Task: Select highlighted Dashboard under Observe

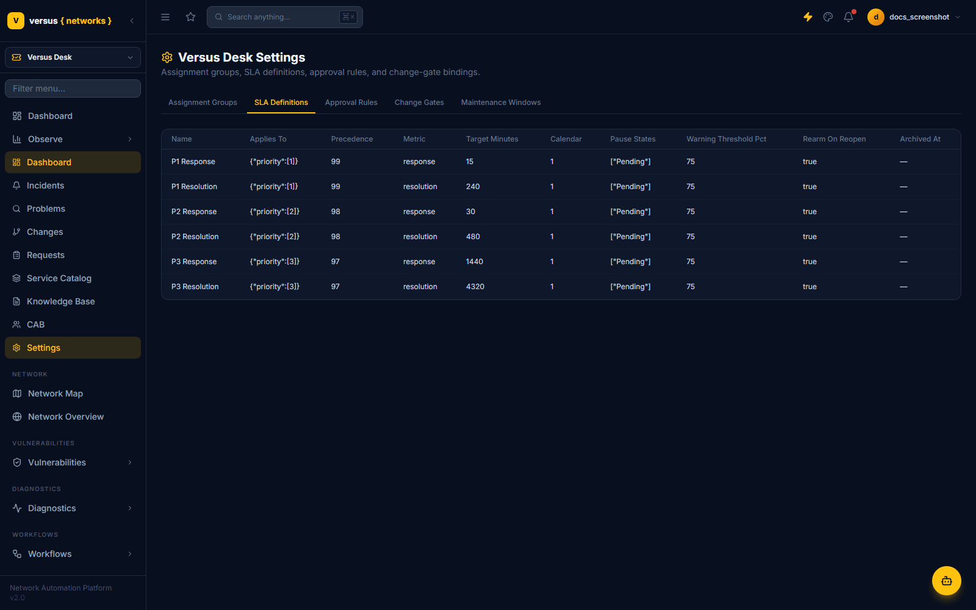Action: pyautogui.click(x=73, y=162)
